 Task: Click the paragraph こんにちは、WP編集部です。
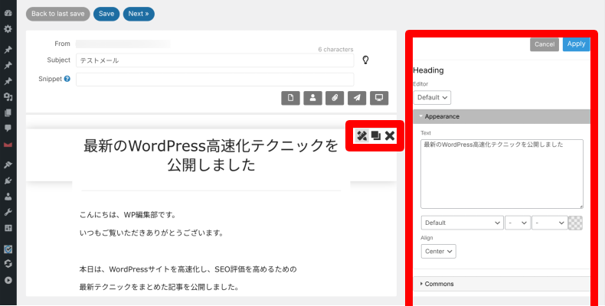pos(128,215)
